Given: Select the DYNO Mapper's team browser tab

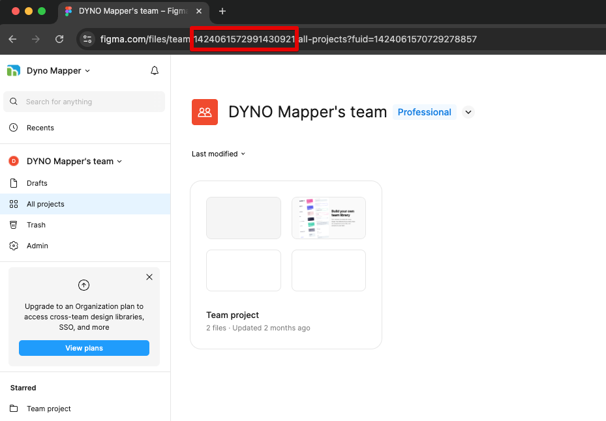Looking at the screenshot, I should point(134,11).
